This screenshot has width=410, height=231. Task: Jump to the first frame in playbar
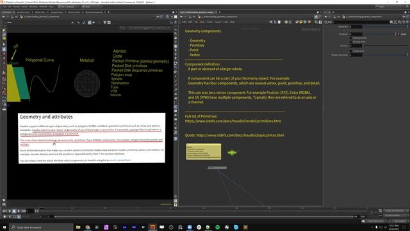pos(4,211)
